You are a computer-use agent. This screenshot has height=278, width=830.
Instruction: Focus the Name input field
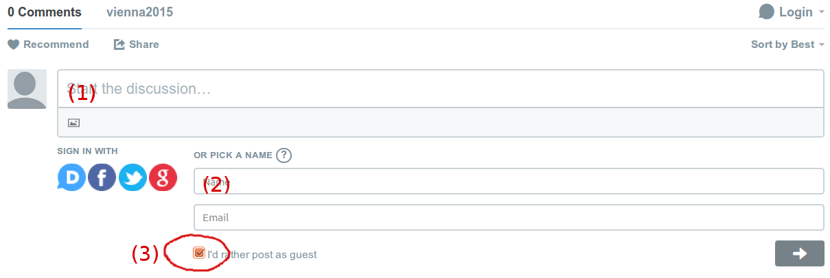click(509, 181)
